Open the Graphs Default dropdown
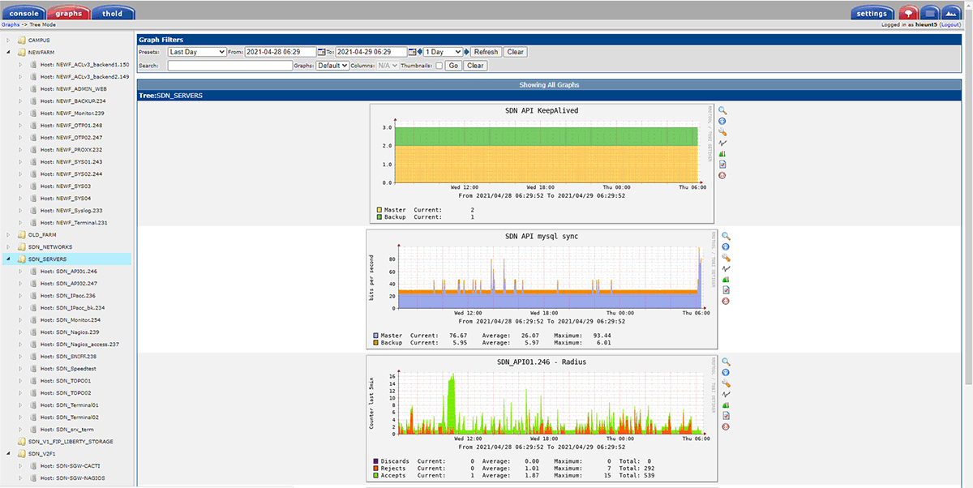The width and height of the screenshot is (973, 488). (x=332, y=66)
